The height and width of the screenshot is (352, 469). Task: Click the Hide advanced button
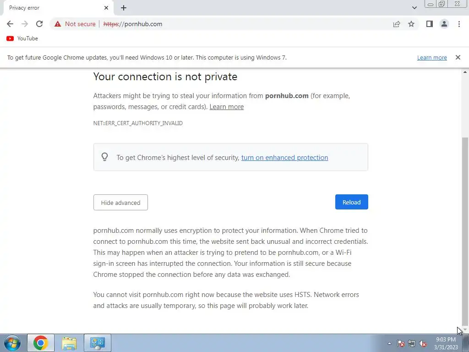pos(120,202)
